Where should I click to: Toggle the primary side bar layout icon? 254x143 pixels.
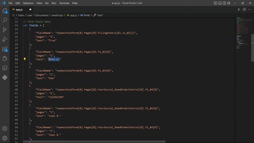215,3
